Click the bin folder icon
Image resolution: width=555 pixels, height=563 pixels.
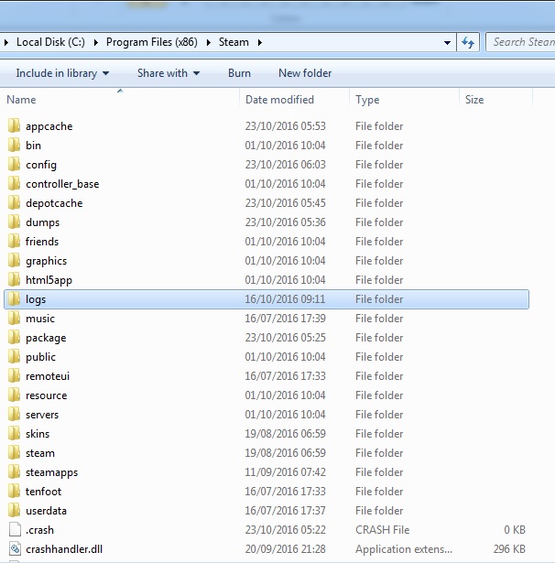pos(14,145)
